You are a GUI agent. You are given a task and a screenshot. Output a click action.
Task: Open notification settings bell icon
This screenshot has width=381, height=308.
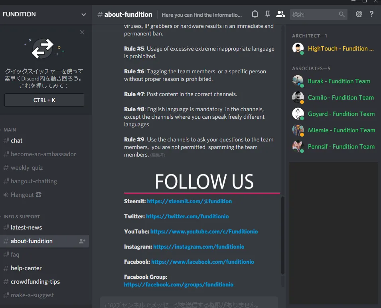click(255, 14)
